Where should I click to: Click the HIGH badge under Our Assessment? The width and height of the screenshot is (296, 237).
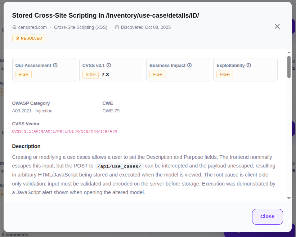point(24,74)
